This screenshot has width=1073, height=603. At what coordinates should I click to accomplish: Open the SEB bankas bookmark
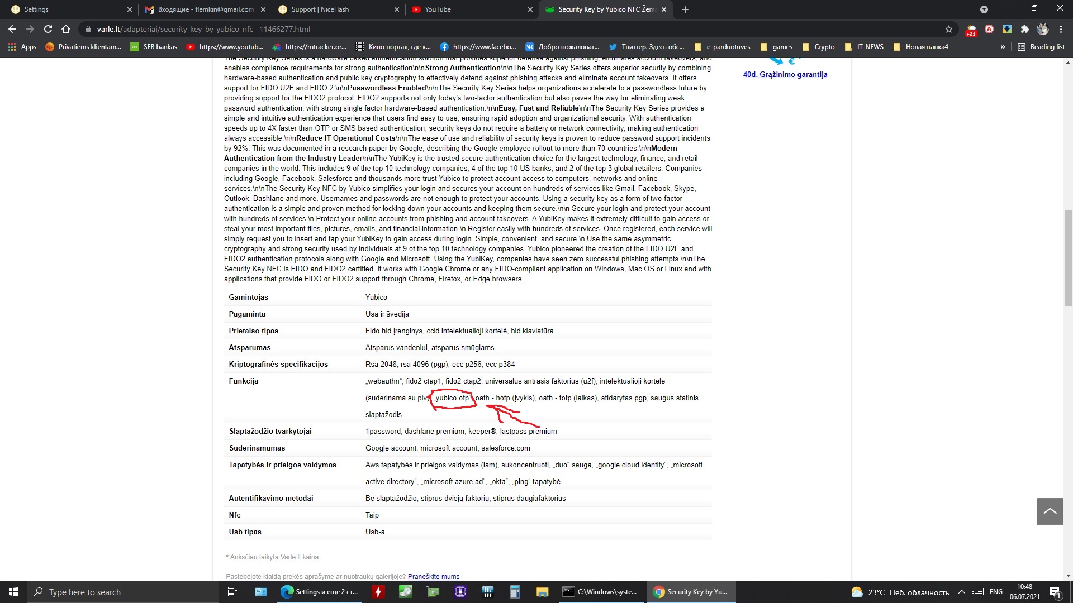(154, 47)
